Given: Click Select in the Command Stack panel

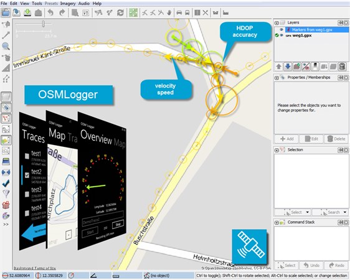Looking at the screenshot, I should point(286,265).
